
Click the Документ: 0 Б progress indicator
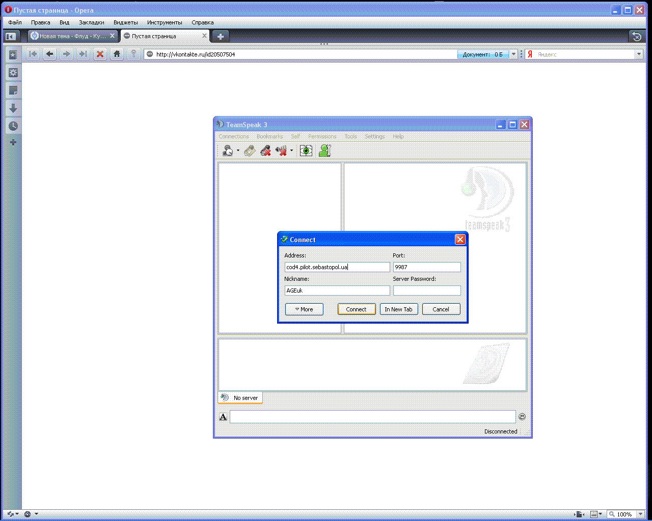click(x=483, y=54)
